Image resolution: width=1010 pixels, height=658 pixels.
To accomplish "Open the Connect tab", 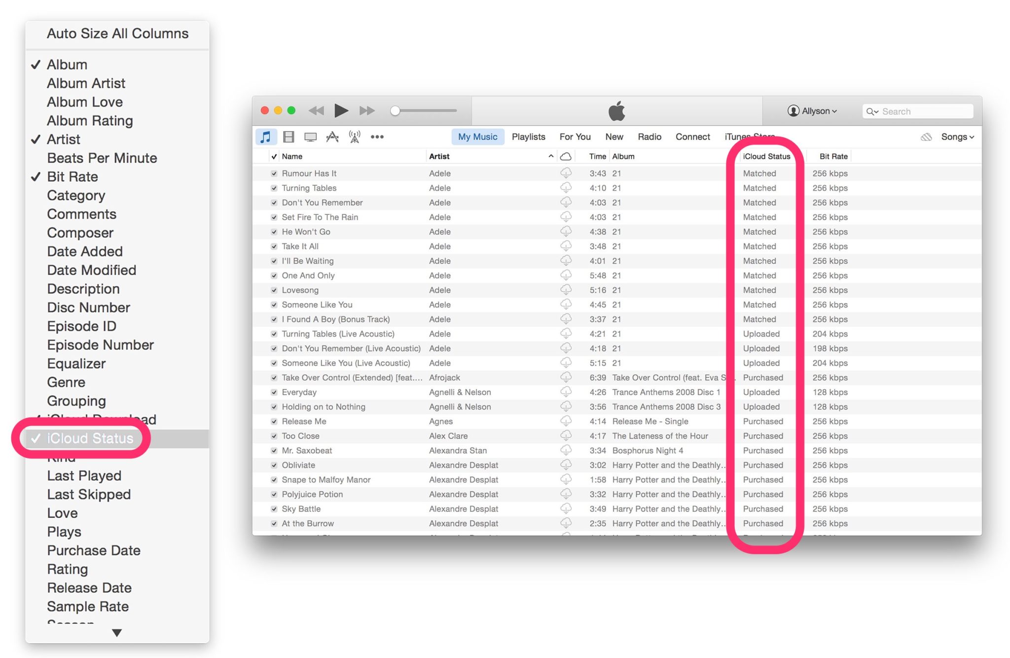I will (692, 137).
